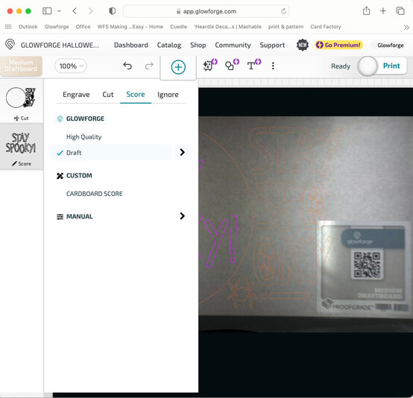Open the Outlook bookmark
Viewport: 413px width, 398px height.
click(x=28, y=27)
